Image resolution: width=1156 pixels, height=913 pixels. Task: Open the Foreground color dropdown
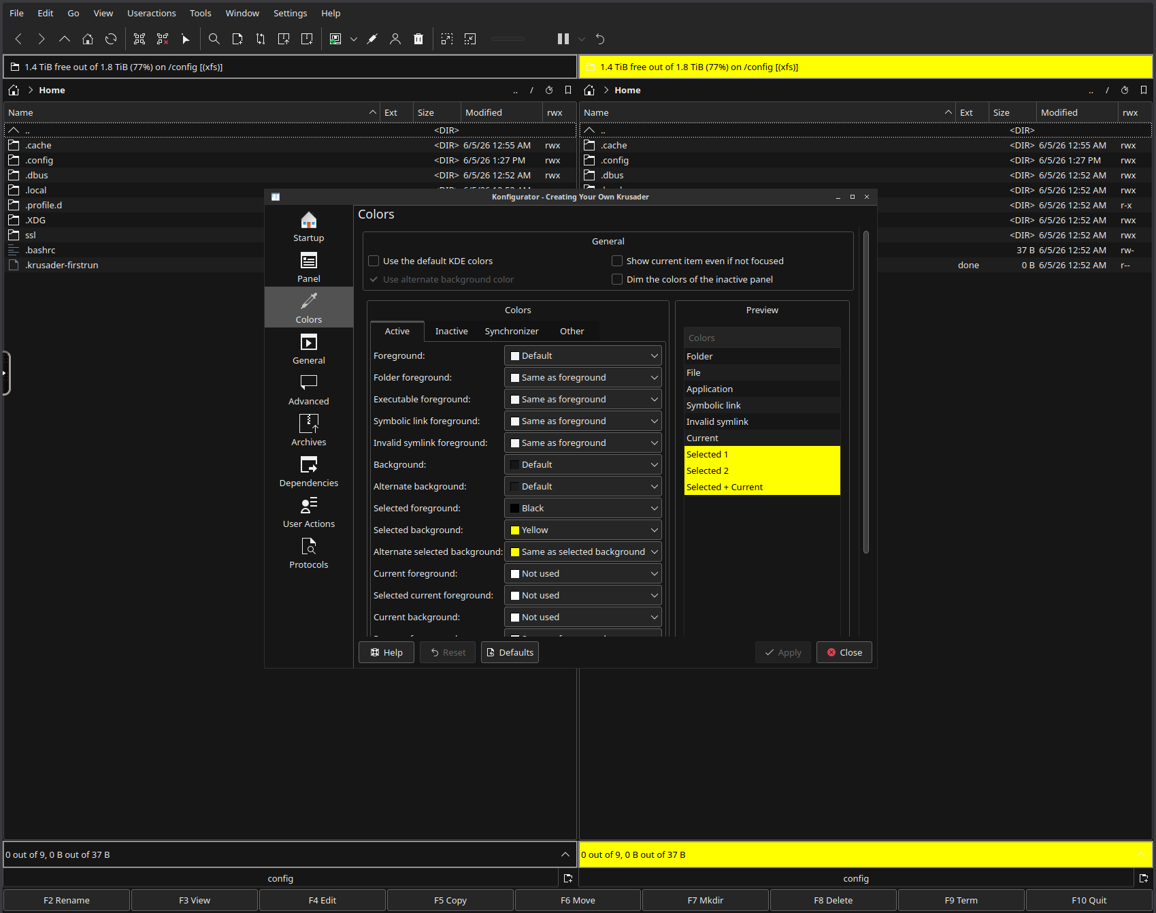[583, 355]
